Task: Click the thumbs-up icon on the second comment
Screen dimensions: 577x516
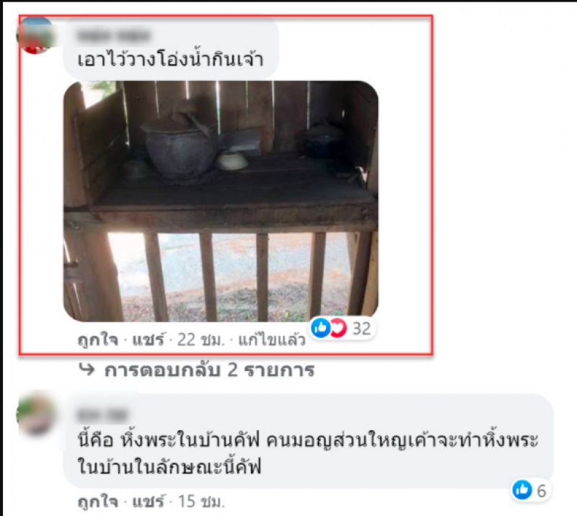Action: click(x=522, y=490)
